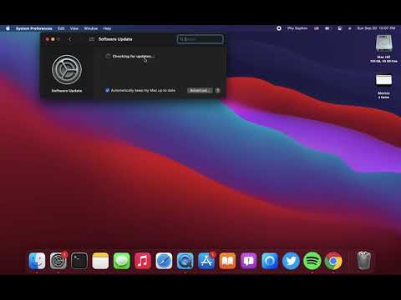
Task: Open Messages from the Dock
Action: click(x=122, y=261)
